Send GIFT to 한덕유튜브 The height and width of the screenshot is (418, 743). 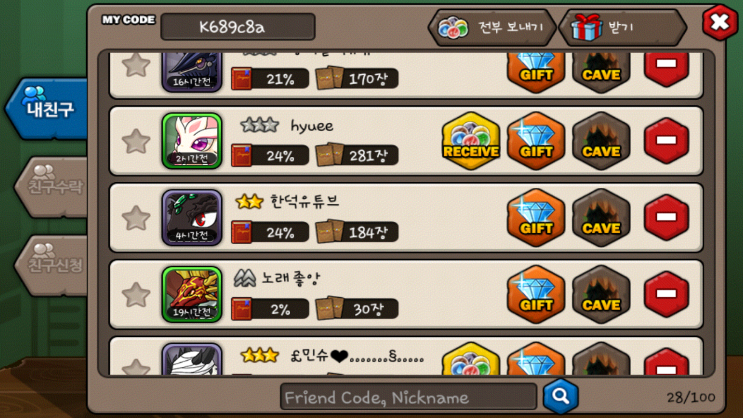click(536, 218)
